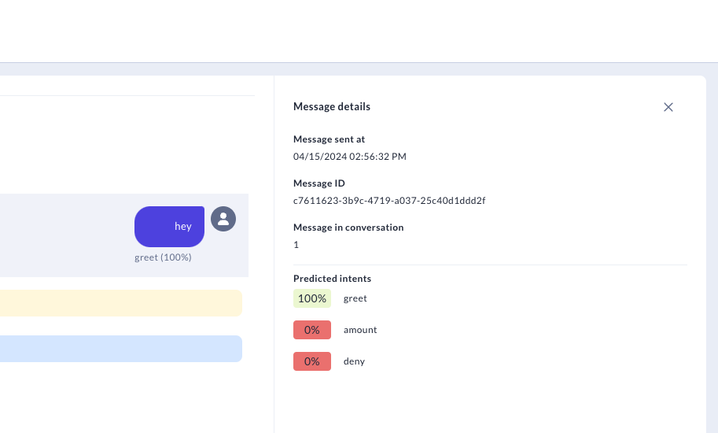Click the Message details heading
The width and height of the screenshot is (718, 433).
click(x=332, y=107)
